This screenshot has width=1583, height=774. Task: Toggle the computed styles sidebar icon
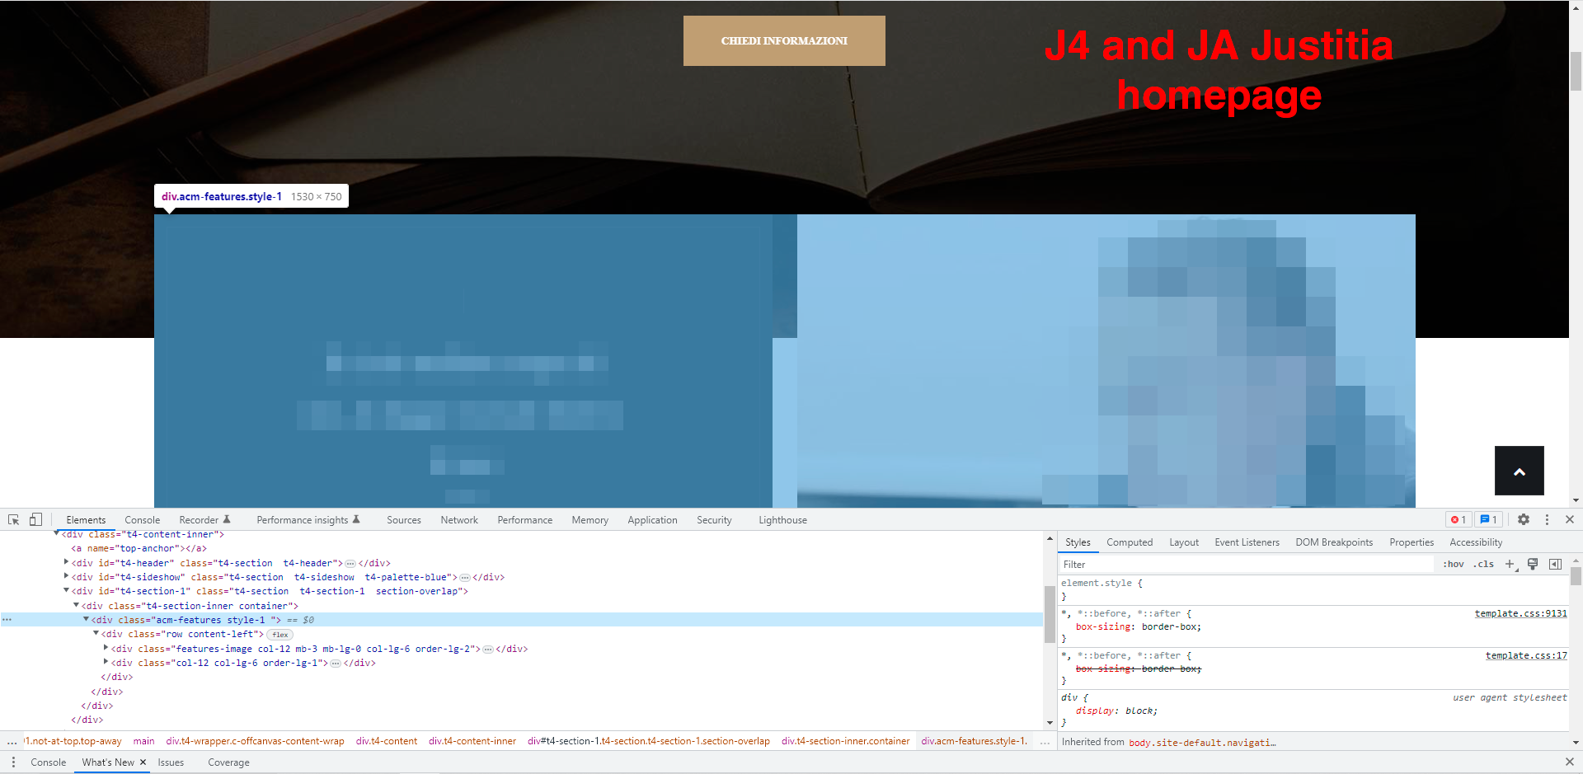pos(1555,565)
